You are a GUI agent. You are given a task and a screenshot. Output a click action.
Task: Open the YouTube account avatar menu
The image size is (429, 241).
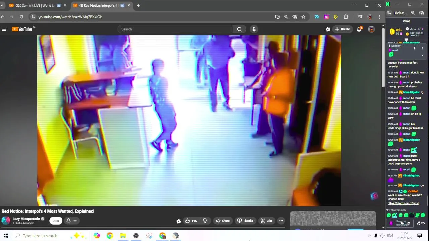click(371, 29)
